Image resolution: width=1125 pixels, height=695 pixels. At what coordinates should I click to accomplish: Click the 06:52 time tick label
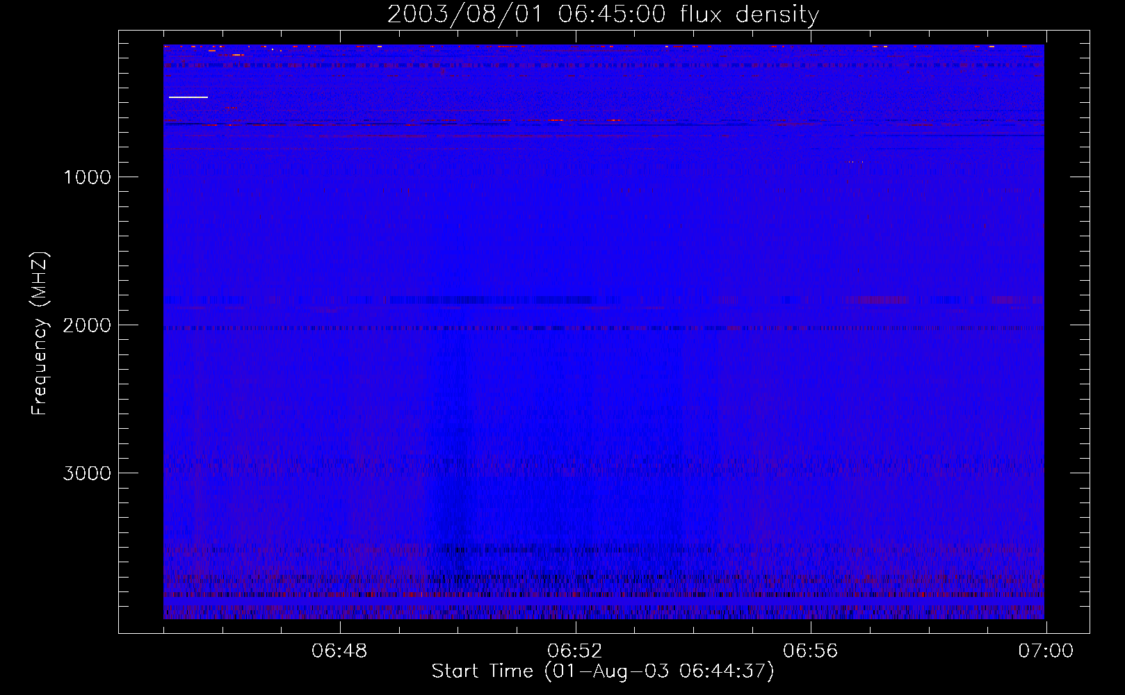575,651
